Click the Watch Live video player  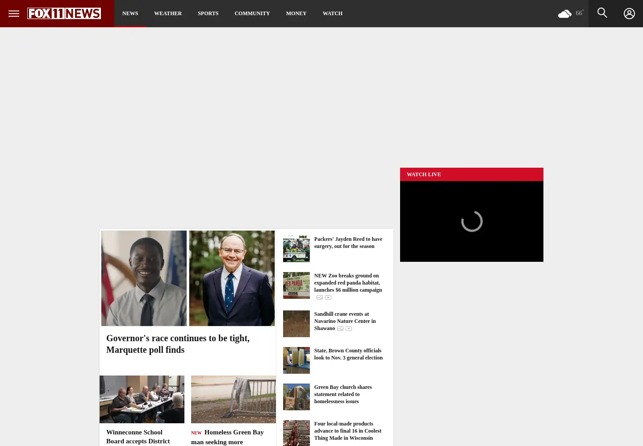[472, 221]
